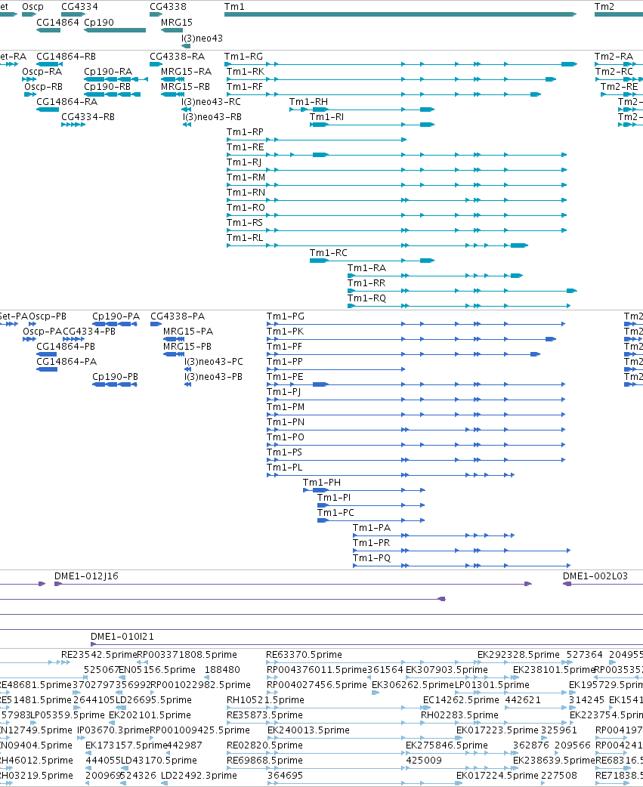Click the l(3)neo43-RC transcript label
Viewport: 643px width, 787px height.
(211, 102)
